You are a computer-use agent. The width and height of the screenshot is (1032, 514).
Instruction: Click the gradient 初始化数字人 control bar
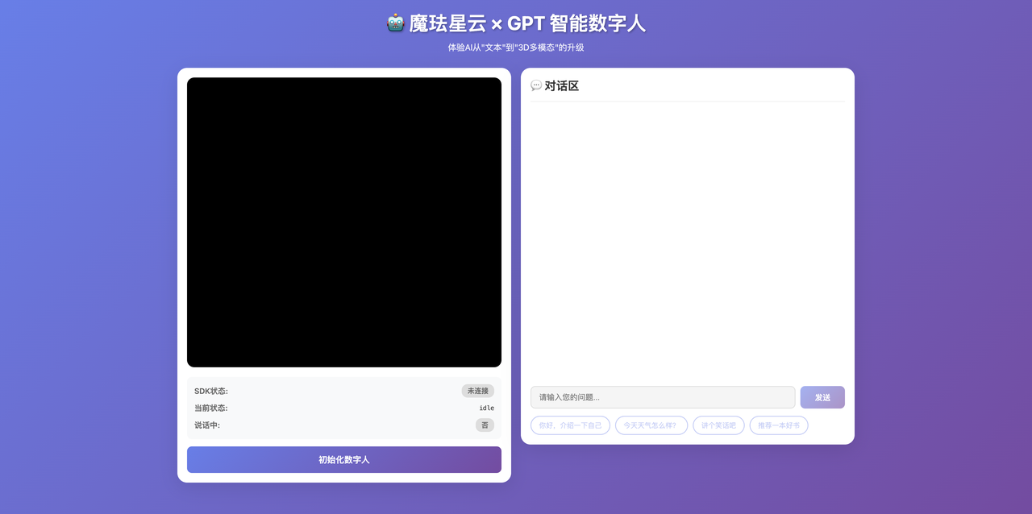tap(343, 459)
